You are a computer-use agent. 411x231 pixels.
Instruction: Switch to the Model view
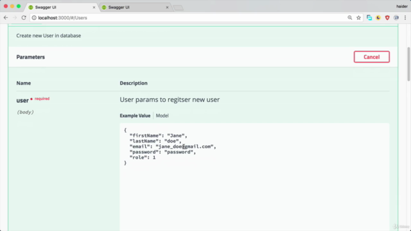pos(162,116)
